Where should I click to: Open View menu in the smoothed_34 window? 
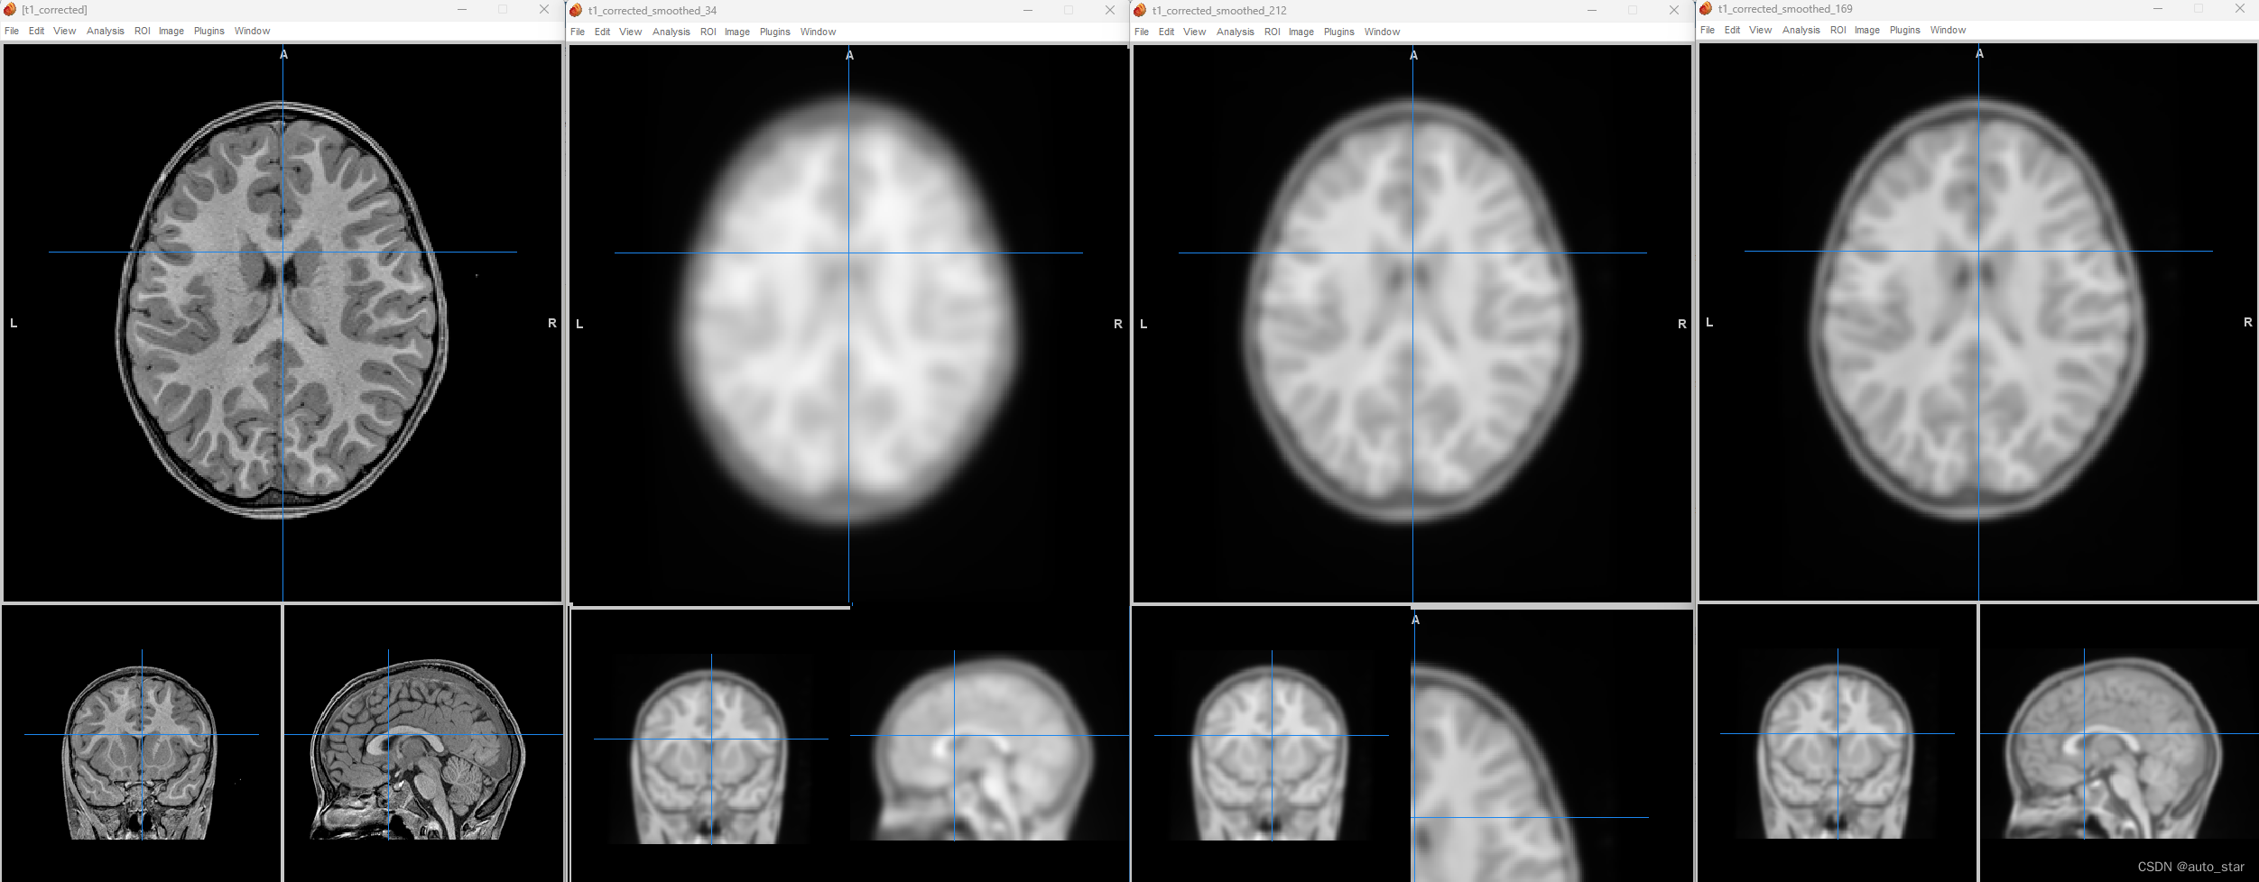(631, 32)
